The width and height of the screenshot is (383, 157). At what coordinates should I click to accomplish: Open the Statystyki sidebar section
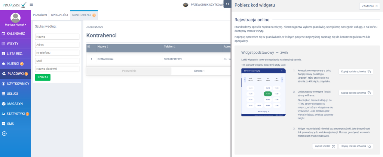coord(15,113)
